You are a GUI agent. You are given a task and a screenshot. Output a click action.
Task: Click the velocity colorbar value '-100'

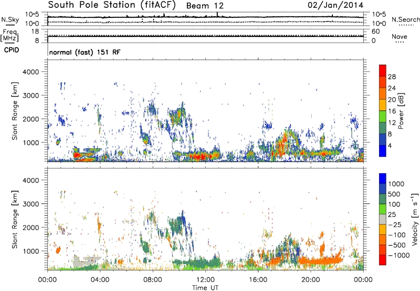[397, 235]
